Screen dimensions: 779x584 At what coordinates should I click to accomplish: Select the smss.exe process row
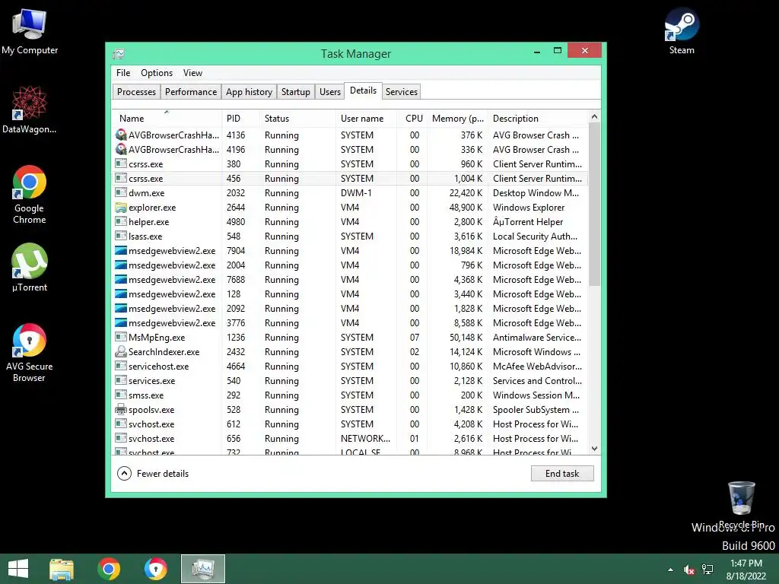click(350, 395)
